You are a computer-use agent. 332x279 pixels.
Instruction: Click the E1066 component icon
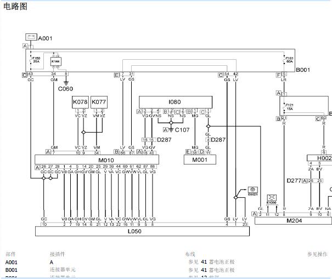272,198
